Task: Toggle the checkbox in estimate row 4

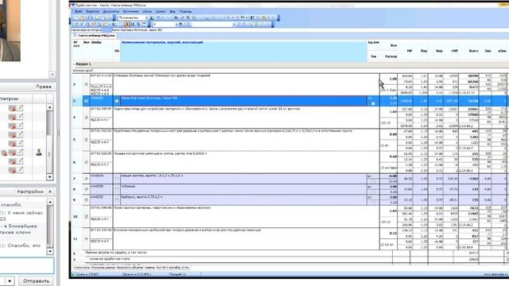Action: (x=86, y=118)
